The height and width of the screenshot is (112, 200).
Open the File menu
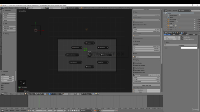click(6, 8)
